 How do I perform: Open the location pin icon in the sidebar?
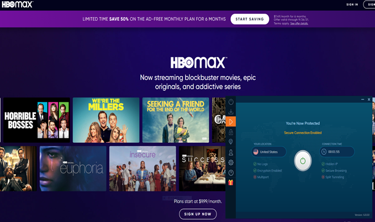pyautogui.click(x=231, y=142)
